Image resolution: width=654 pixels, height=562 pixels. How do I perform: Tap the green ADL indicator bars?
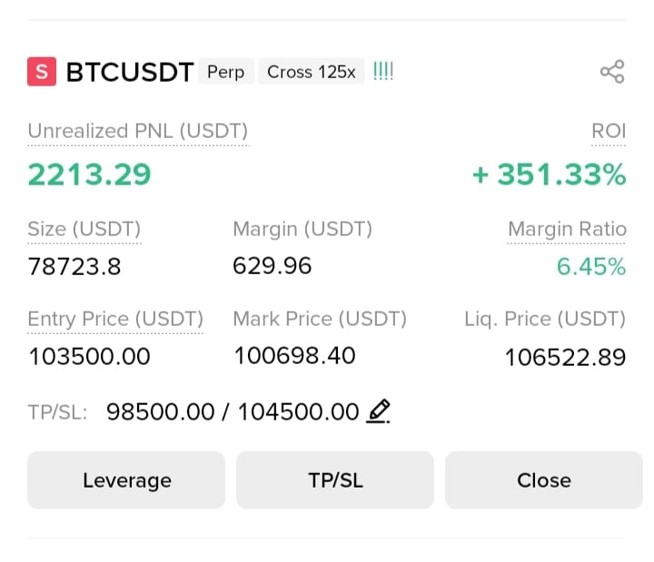(383, 72)
